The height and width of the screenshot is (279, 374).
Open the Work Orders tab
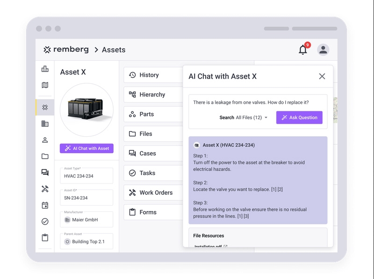(x=153, y=192)
